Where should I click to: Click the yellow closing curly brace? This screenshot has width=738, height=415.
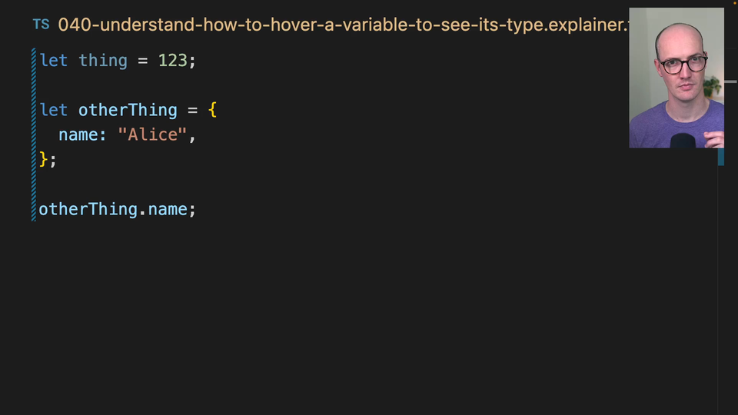(44, 159)
